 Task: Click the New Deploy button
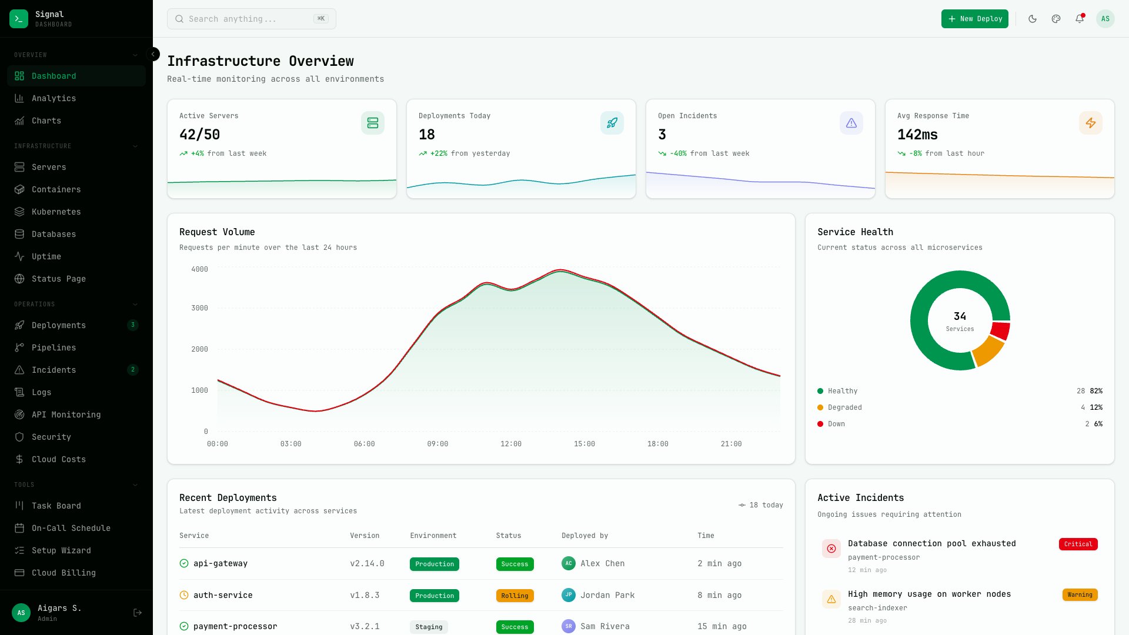(974, 19)
